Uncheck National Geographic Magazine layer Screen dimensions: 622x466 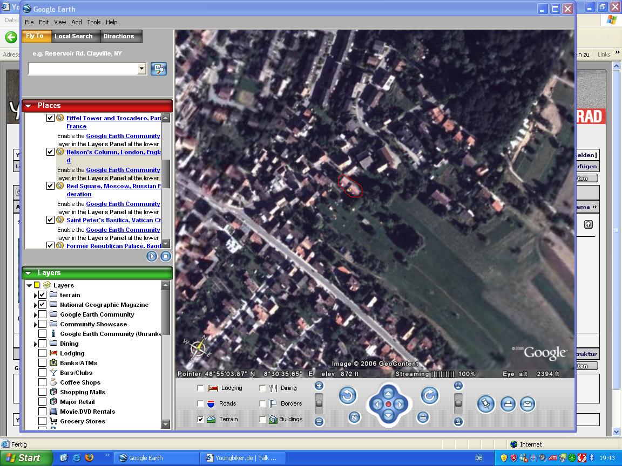[43, 304]
